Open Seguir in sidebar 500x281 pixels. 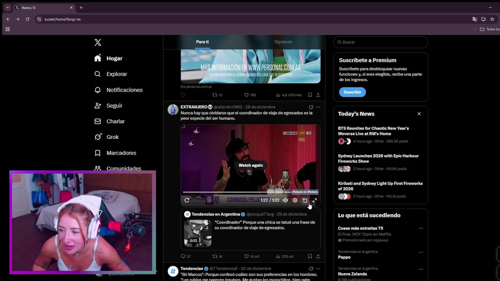109,106
